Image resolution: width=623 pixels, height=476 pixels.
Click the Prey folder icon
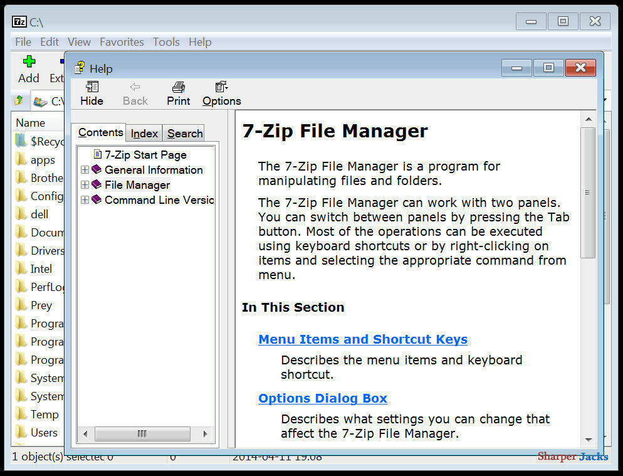21,305
